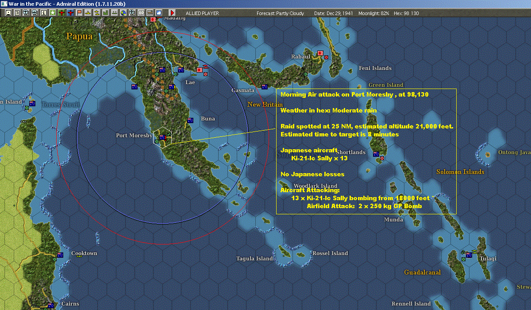Image resolution: width=531 pixels, height=310 pixels.
Task: Click the grey ship toolbar icon
Action: (115, 13)
